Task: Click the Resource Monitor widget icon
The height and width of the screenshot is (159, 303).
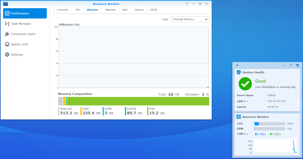Action: [x=239, y=117]
